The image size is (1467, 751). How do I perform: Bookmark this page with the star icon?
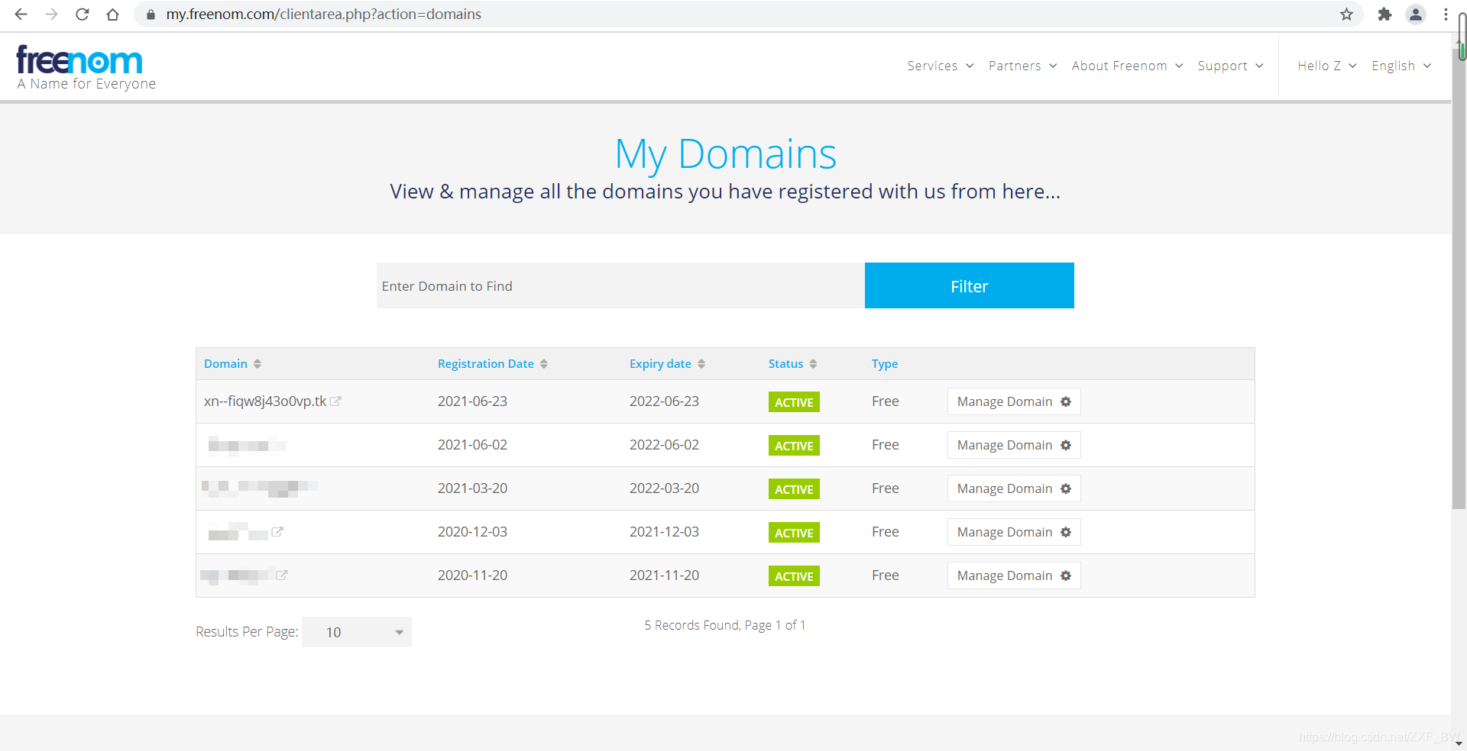tap(1346, 15)
